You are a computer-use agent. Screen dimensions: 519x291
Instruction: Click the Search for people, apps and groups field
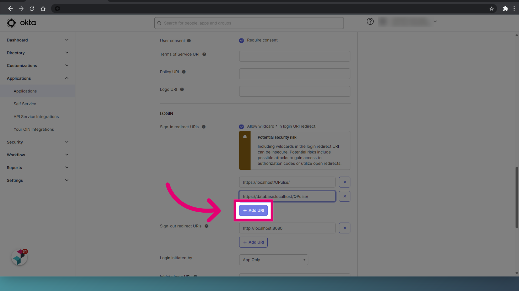click(249, 23)
